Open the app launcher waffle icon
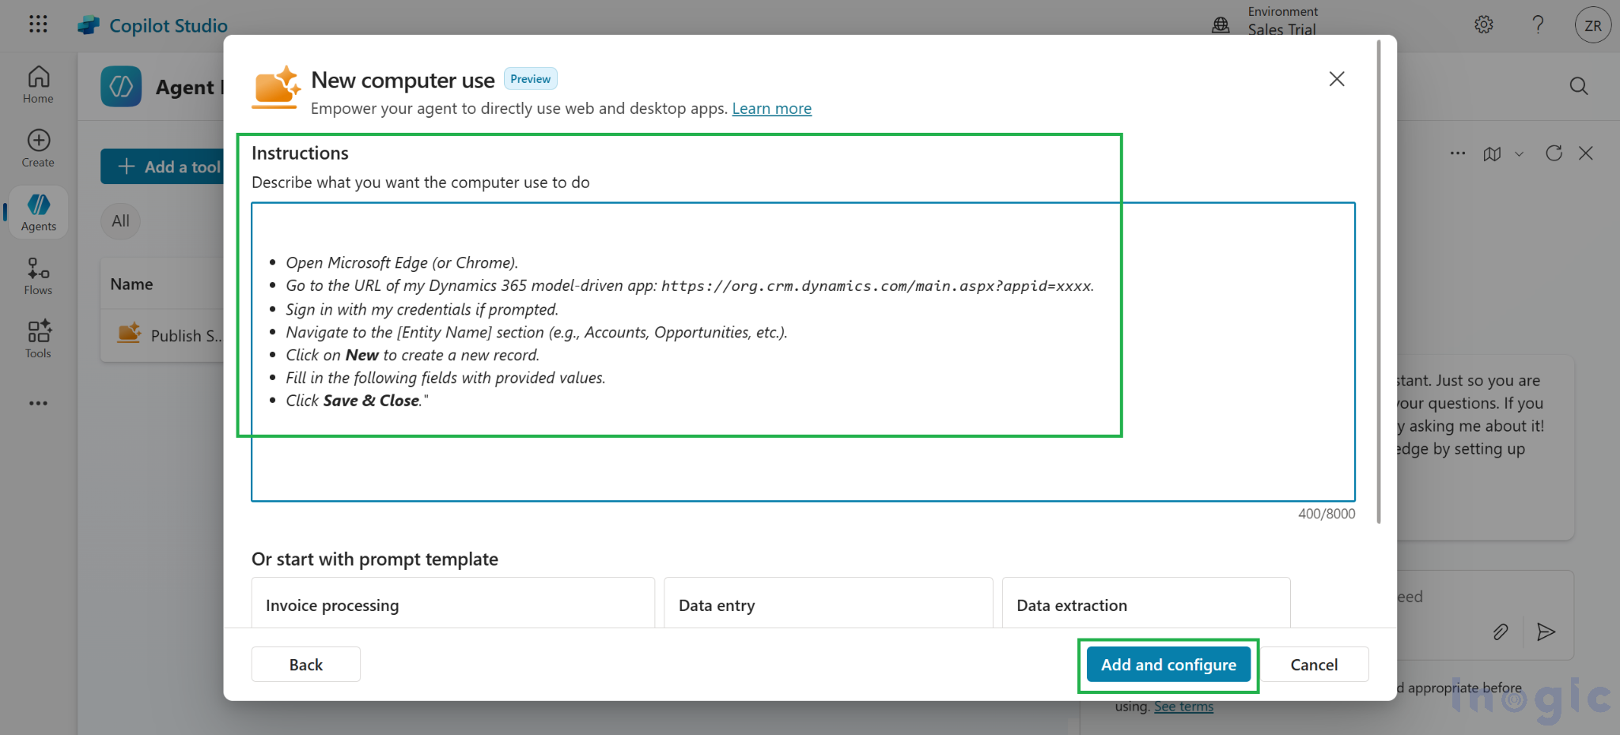Image resolution: width=1620 pixels, height=735 pixels. click(38, 24)
